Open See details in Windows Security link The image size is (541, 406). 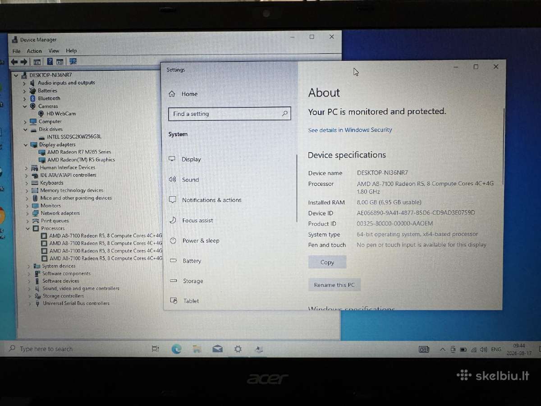pos(350,130)
